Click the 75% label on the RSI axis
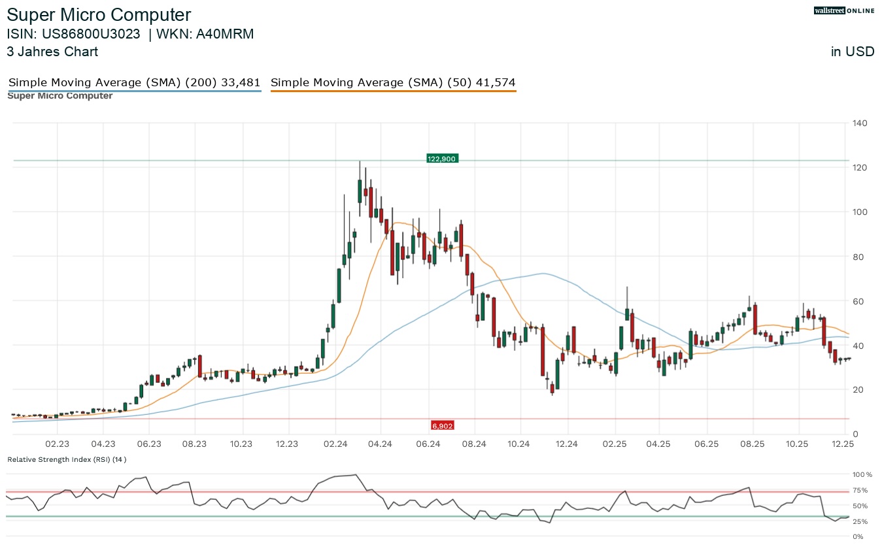882x554 pixels. click(860, 491)
